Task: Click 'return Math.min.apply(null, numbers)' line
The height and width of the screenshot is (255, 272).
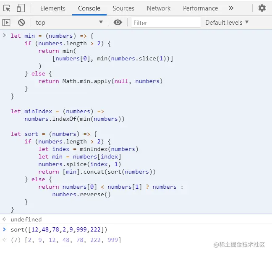Action: (100, 81)
